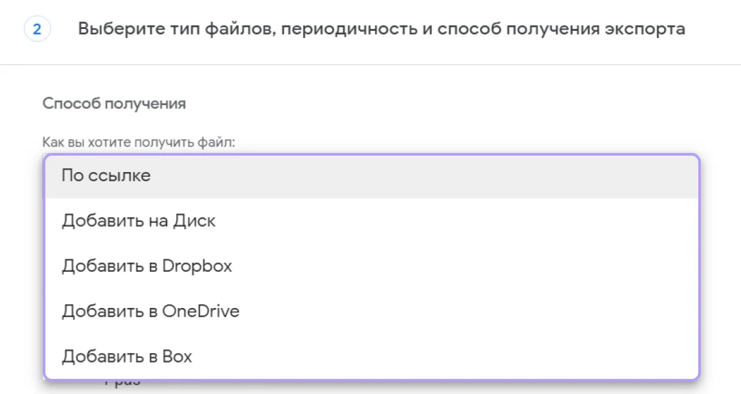Click the bottom-most item in the open list
The width and height of the screenshot is (741, 394).
[371, 357]
